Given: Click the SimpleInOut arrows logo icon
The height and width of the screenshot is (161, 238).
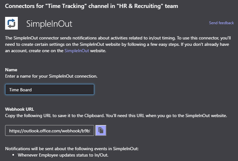Looking at the screenshot, I should pyautogui.click(x=11, y=23).
